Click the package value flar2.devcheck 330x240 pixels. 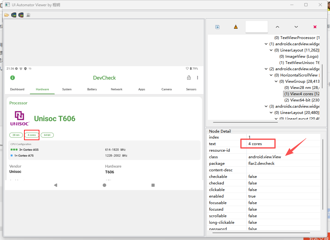(x=261, y=163)
